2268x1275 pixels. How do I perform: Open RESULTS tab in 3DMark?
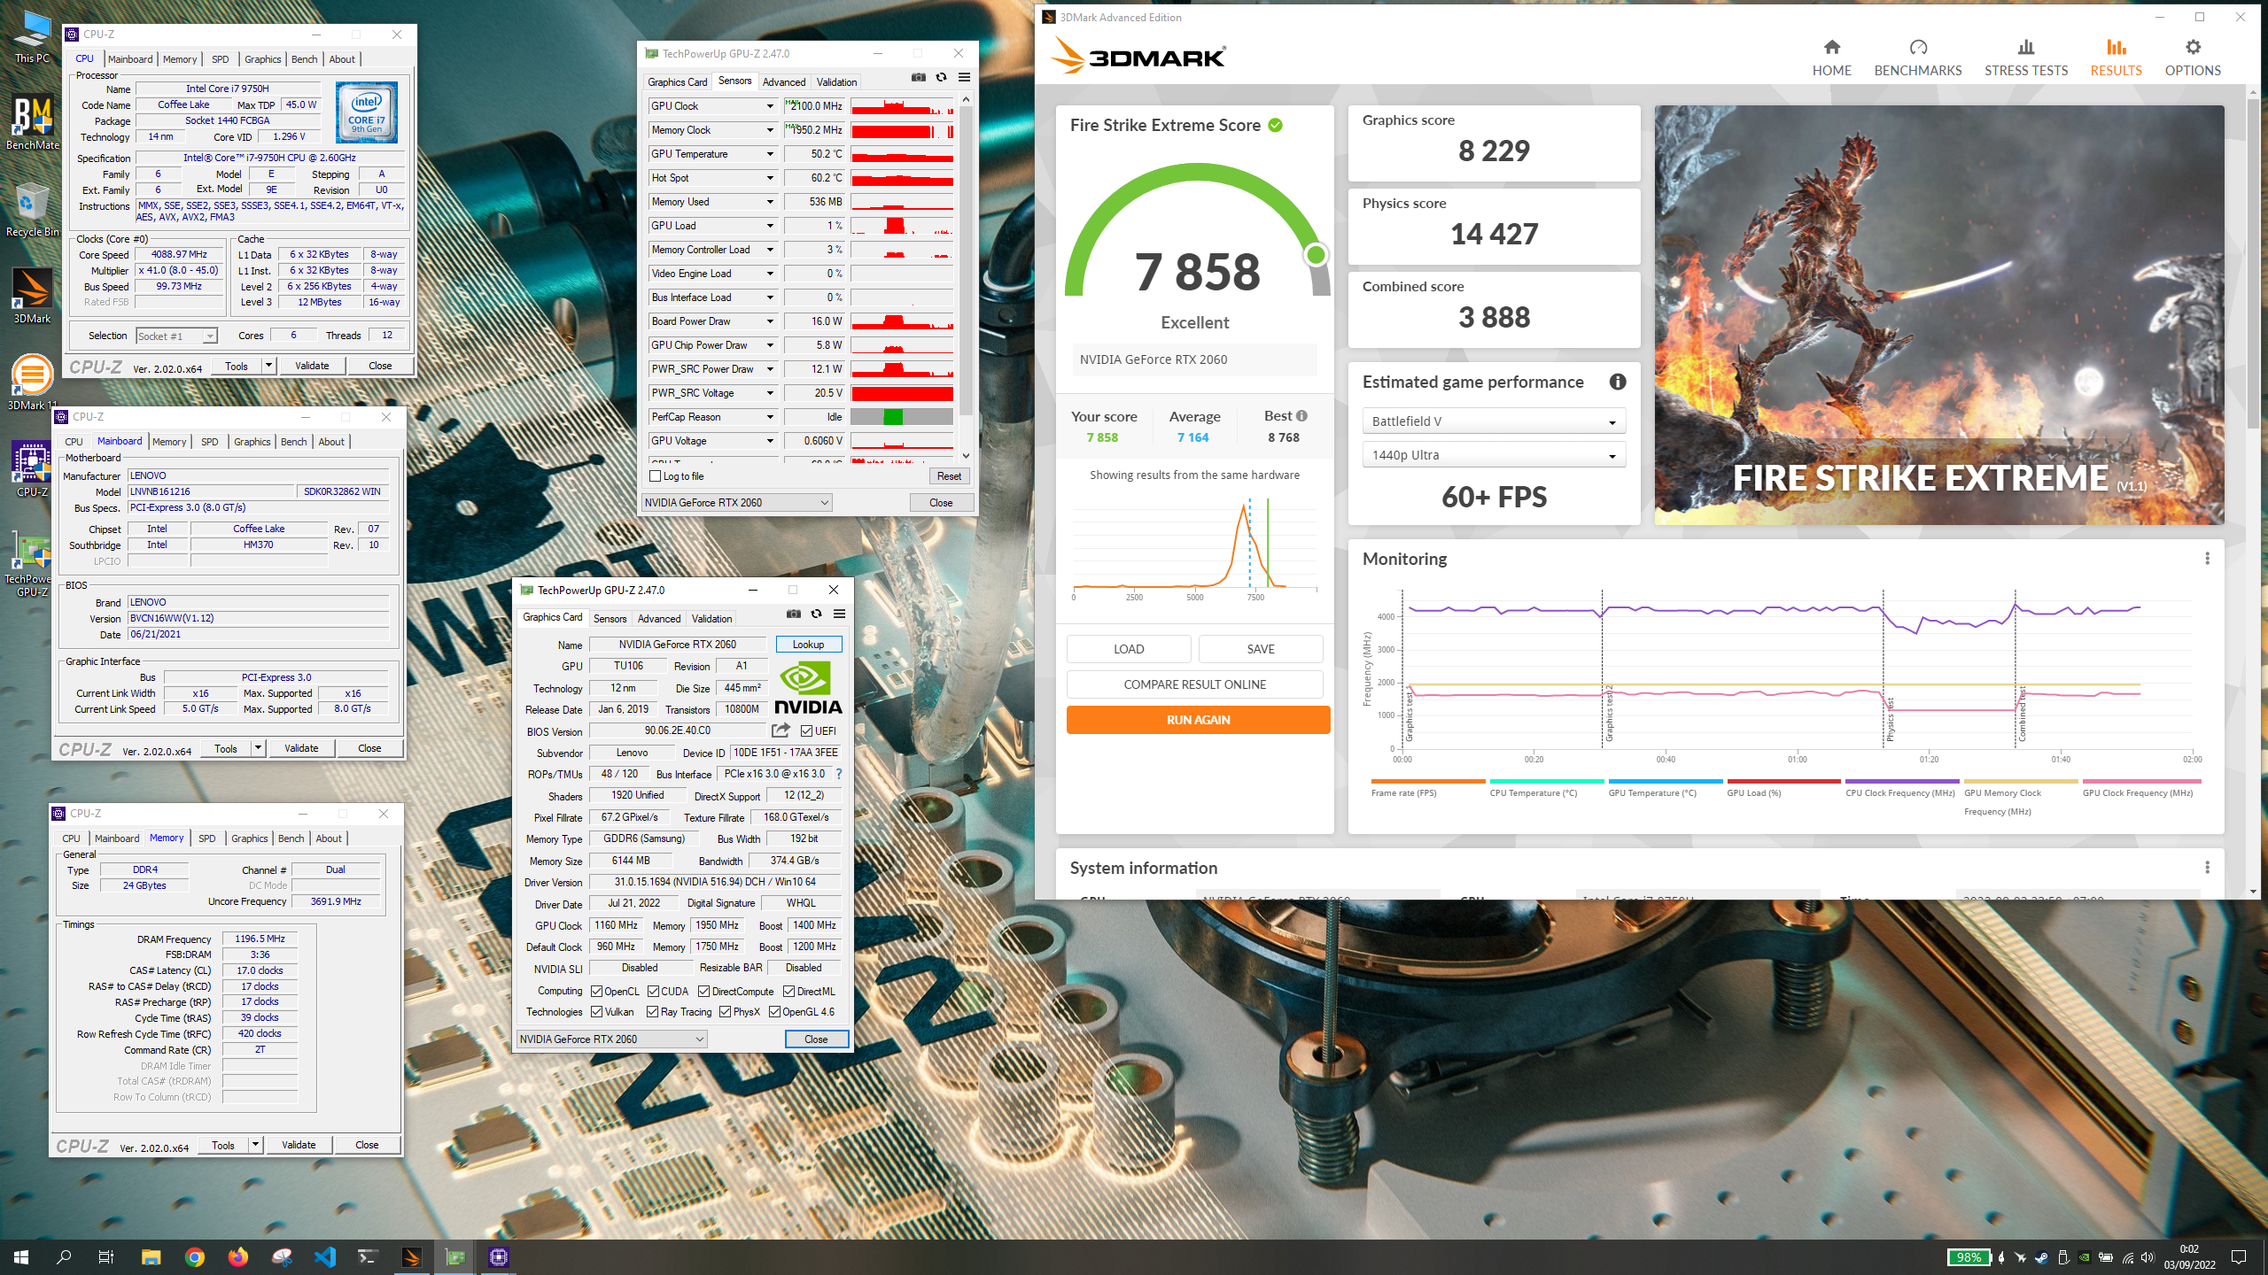(x=2116, y=58)
